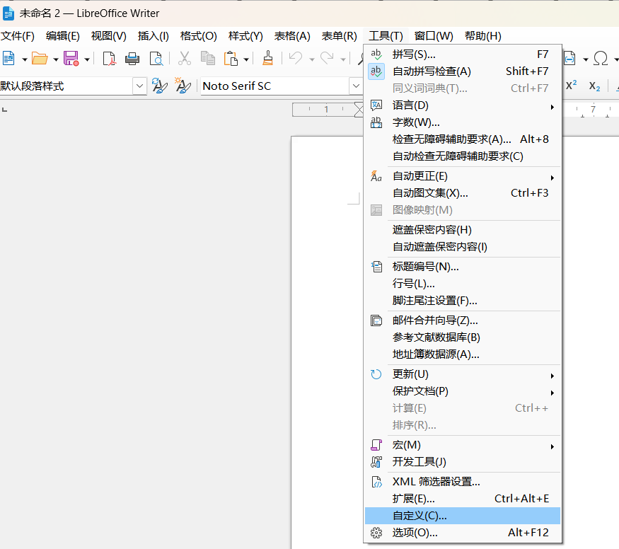
Task: Open the Save dropdown arrow
Action: pyautogui.click(x=87, y=59)
